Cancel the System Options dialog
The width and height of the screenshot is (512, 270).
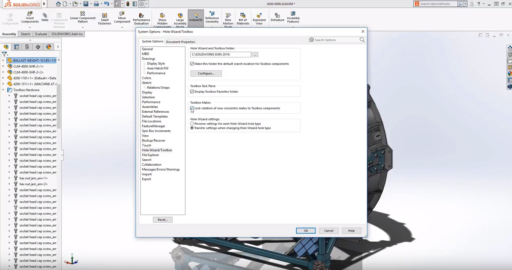(x=329, y=231)
